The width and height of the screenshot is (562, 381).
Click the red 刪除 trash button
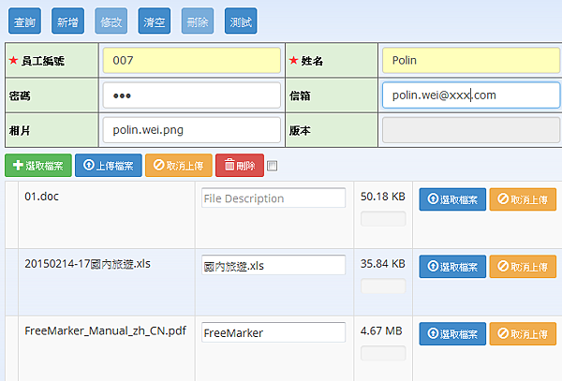240,166
